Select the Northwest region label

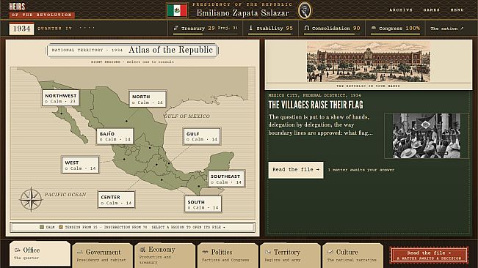click(61, 98)
